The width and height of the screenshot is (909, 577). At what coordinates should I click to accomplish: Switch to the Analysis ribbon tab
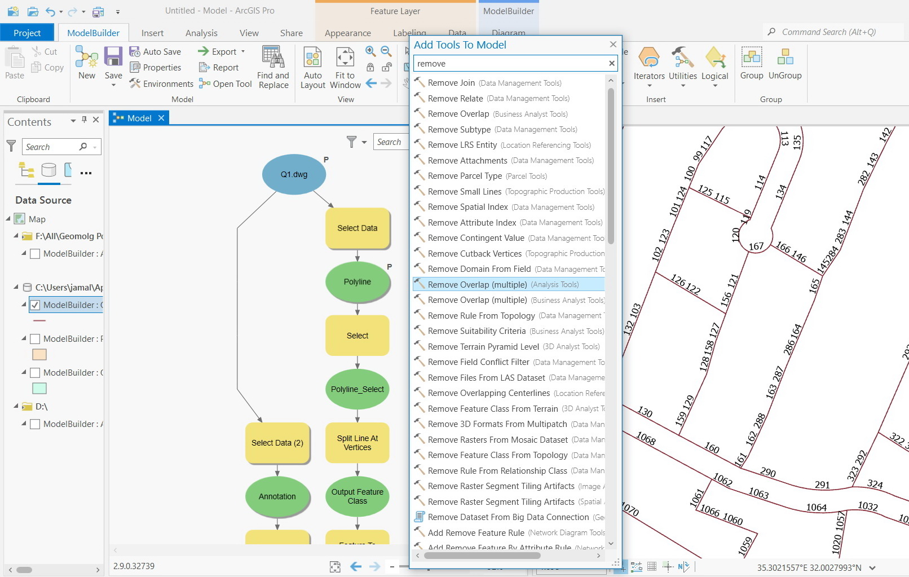pos(201,33)
